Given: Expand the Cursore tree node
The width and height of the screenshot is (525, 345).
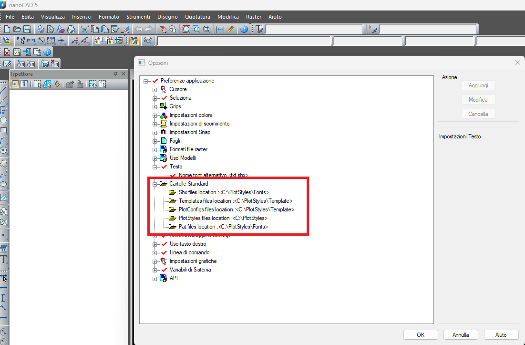Looking at the screenshot, I should pos(154,89).
